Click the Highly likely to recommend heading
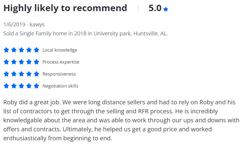 tap(65, 8)
